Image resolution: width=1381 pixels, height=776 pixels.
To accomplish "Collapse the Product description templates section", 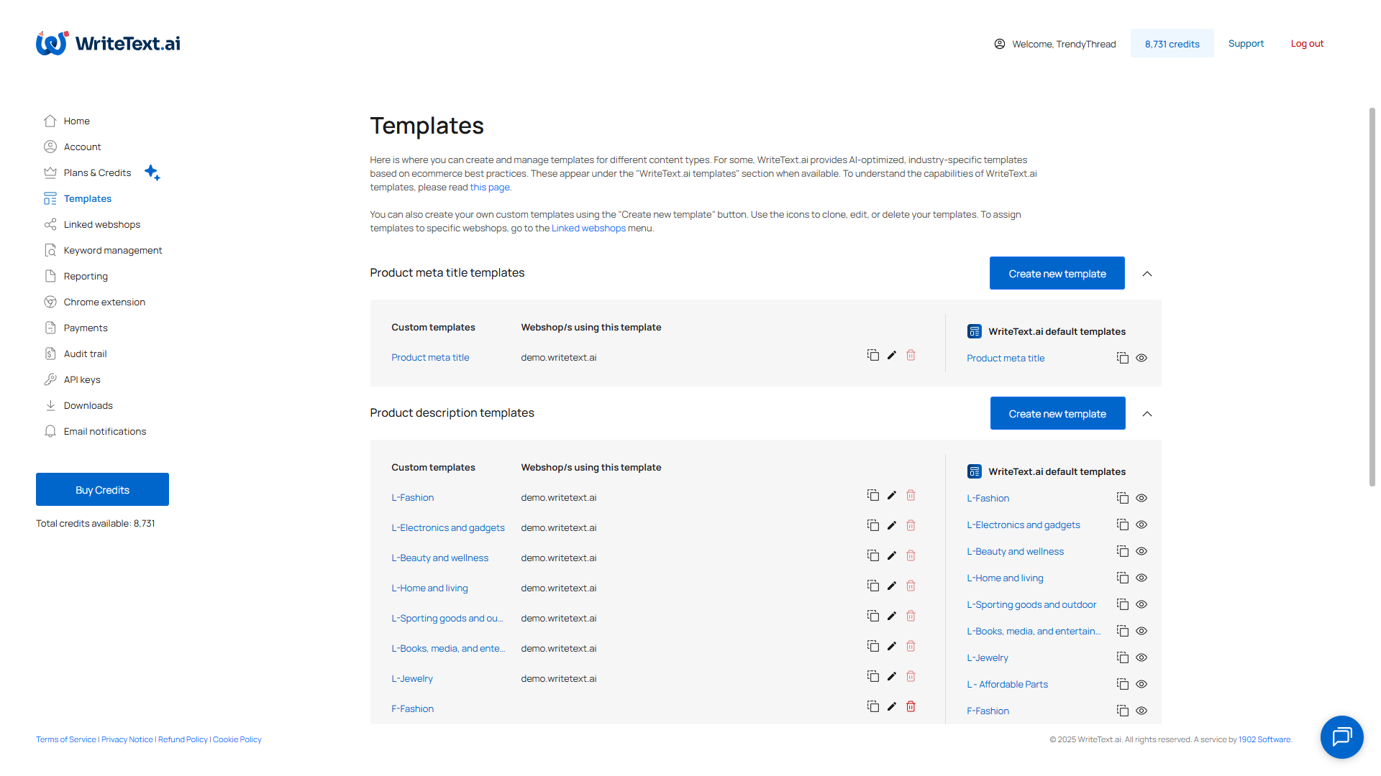I will (1147, 414).
